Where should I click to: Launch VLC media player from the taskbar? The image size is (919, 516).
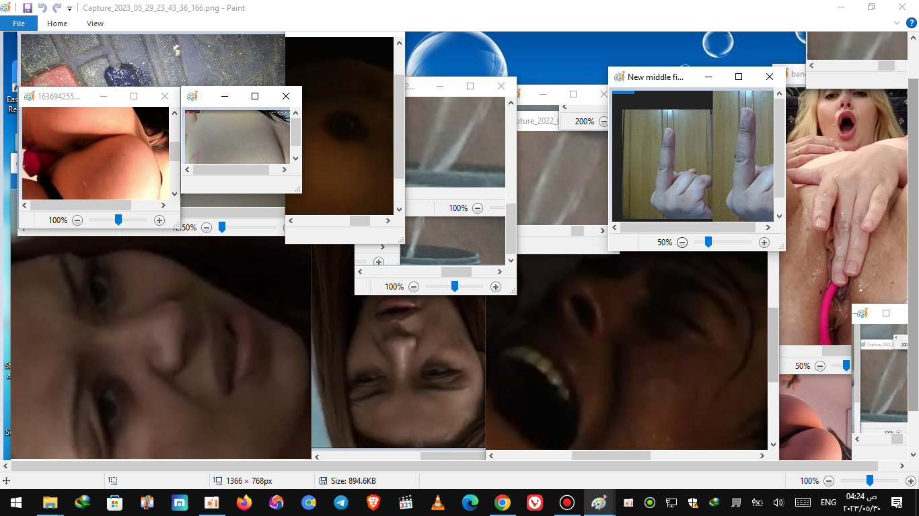(437, 503)
